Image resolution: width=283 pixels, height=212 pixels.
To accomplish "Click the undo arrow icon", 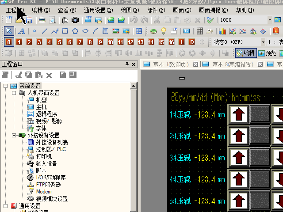I will (134, 20).
